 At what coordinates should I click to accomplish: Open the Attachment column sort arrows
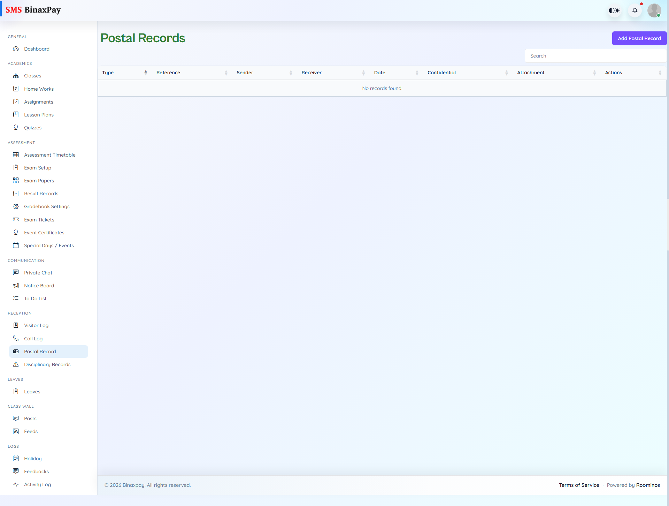(x=595, y=73)
